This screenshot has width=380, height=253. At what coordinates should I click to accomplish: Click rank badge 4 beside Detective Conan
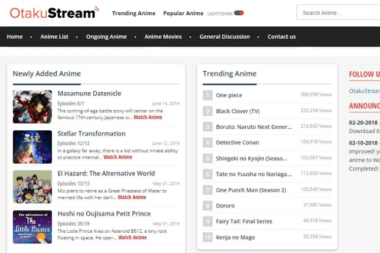[208, 142]
